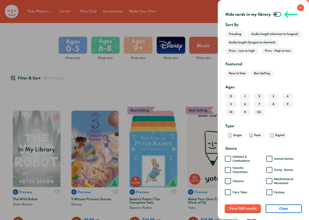Screen dimensions: 309x220
Task: Click Shop now under Music
Action: 203,58
